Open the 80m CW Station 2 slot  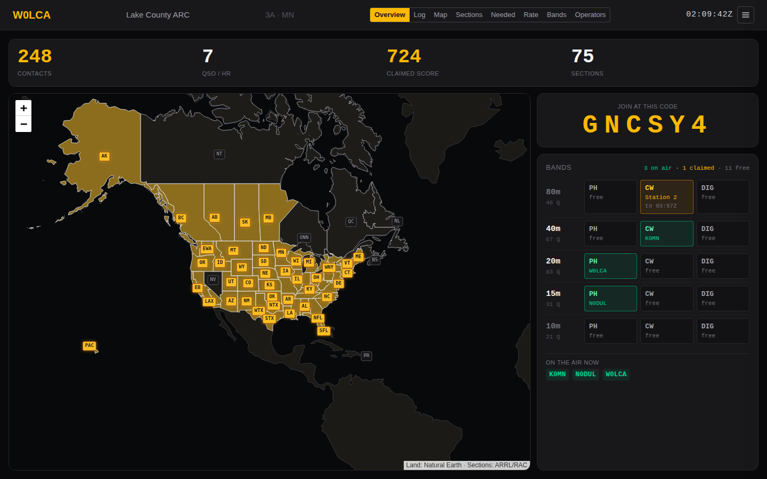pyautogui.click(x=667, y=197)
